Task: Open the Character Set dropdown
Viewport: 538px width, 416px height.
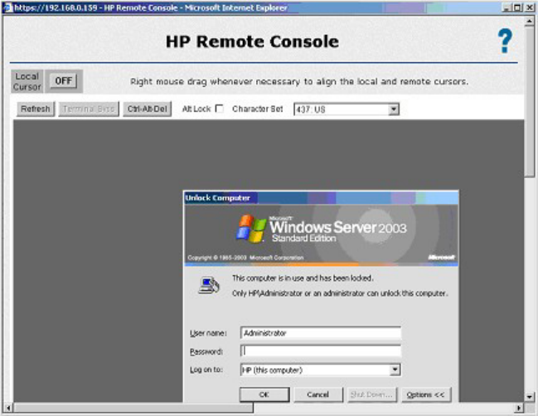Action: pos(347,109)
